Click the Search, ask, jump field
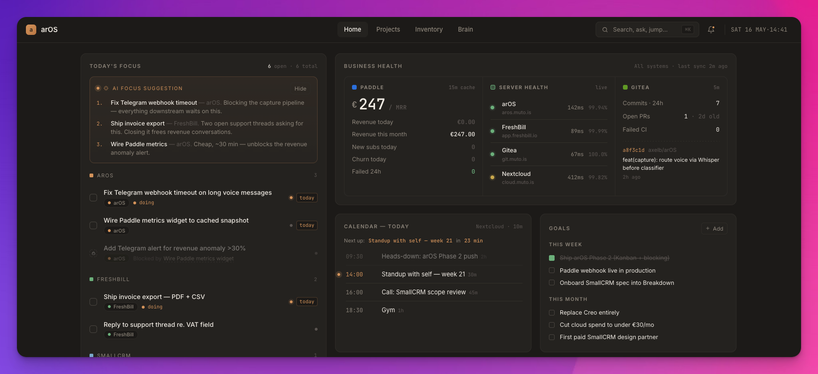 click(647, 30)
